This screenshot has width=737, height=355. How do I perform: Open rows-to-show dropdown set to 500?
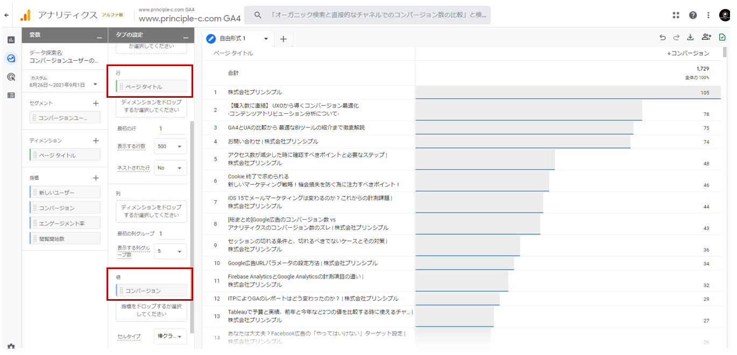pyautogui.click(x=170, y=147)
